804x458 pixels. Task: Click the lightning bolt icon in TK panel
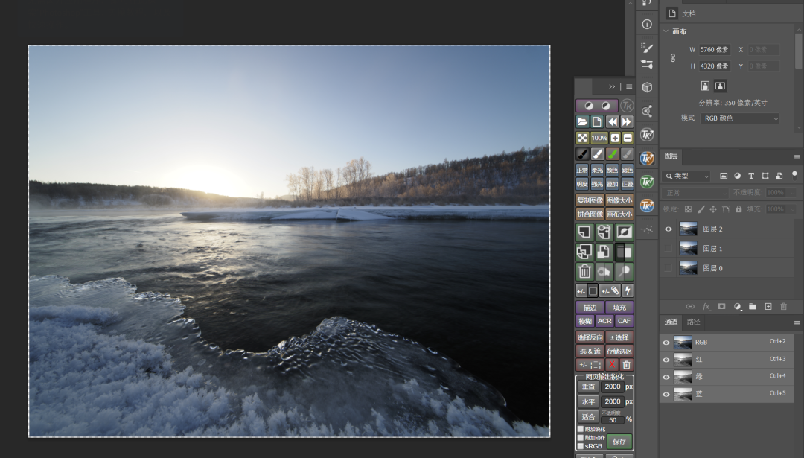tap(627, 290)
